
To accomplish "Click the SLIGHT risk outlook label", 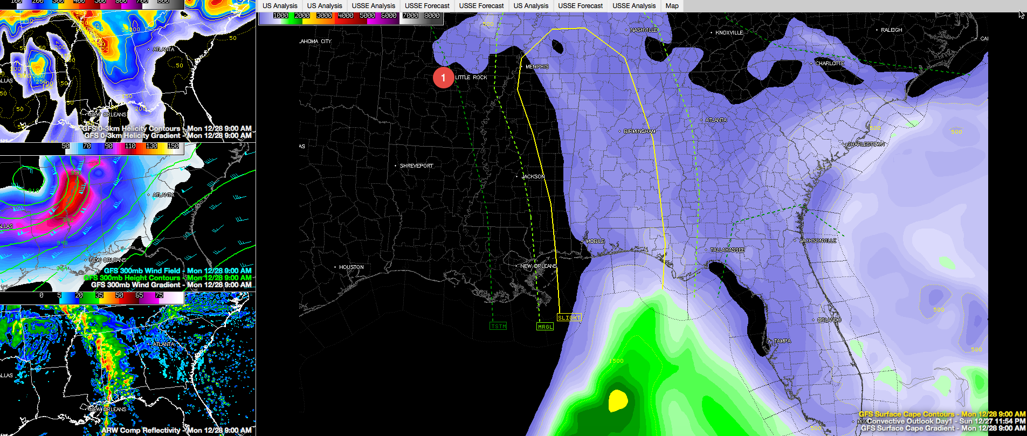I will click(569, 317).
